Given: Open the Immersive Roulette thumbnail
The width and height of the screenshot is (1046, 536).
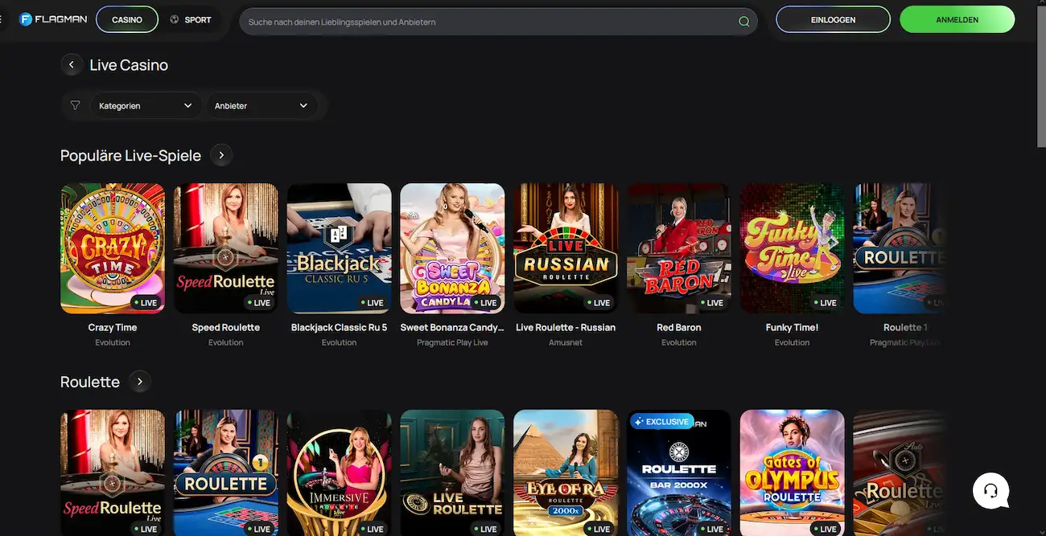Looking at the screenshot, I should click(x=340, y=473).
